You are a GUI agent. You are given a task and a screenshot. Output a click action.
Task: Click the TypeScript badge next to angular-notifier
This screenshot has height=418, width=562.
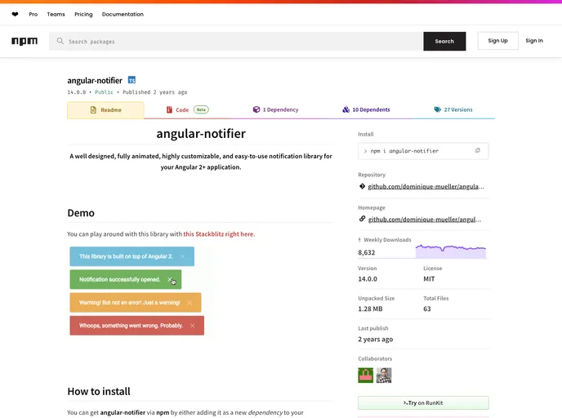(132, 80)
